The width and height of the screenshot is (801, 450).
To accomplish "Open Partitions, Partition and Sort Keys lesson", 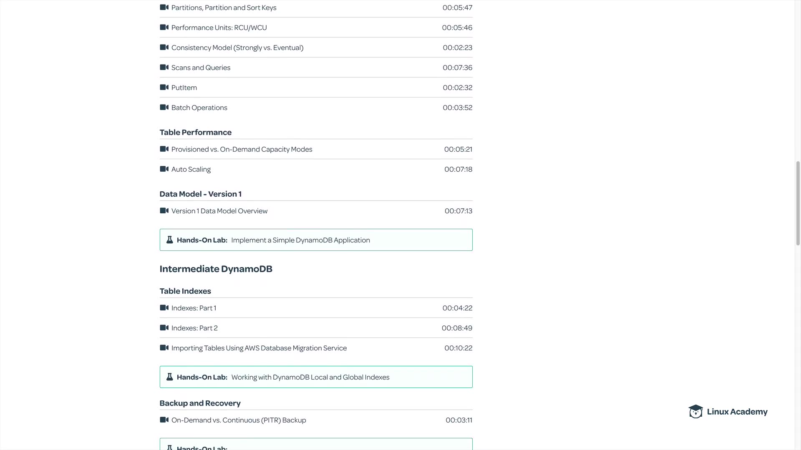I will click(x=224, y=7).
